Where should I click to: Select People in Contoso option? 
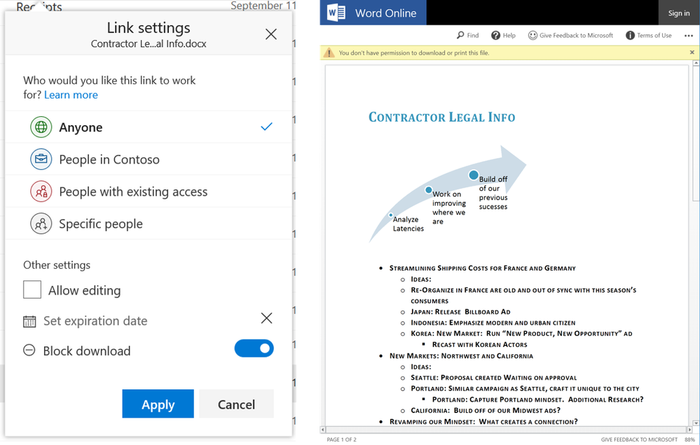(149, 160)
